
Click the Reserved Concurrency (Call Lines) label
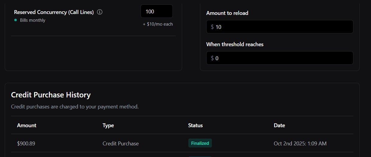pos(54,12)
